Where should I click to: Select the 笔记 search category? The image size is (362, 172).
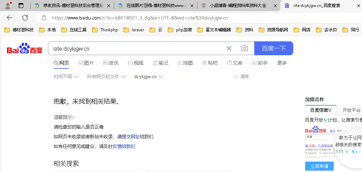point(160,63)
